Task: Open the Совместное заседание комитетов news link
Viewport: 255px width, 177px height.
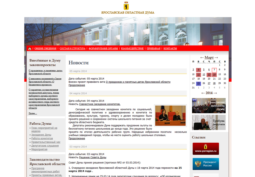Action: (x=100, y=104)
